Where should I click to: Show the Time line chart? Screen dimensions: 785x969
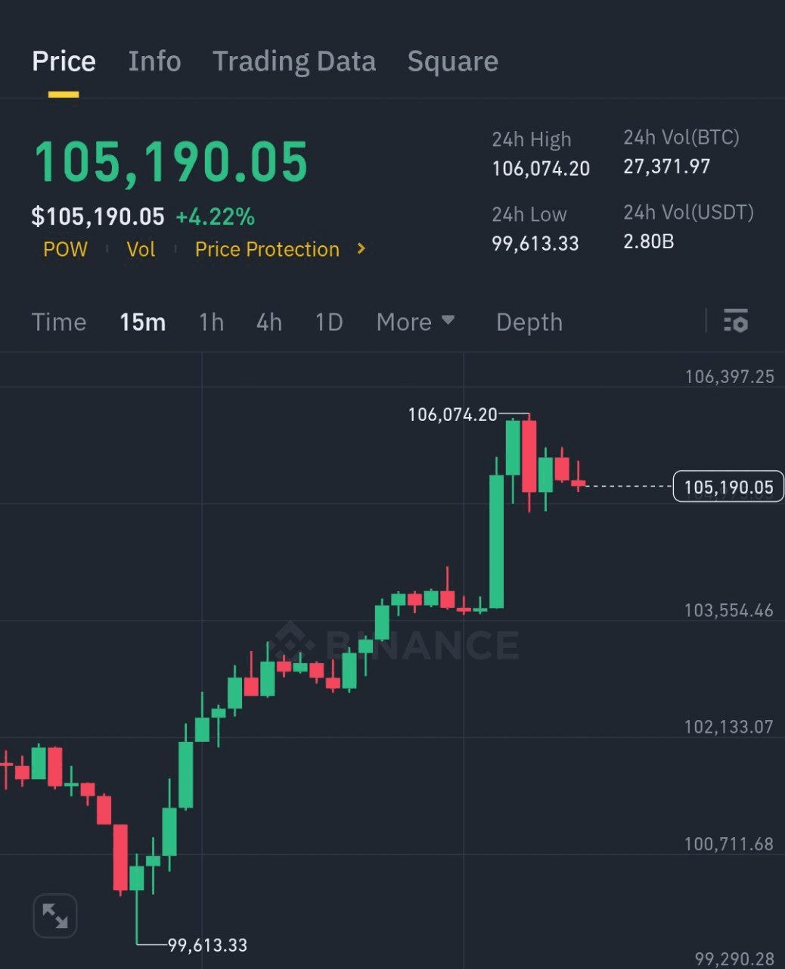click(x=59, y=322)
